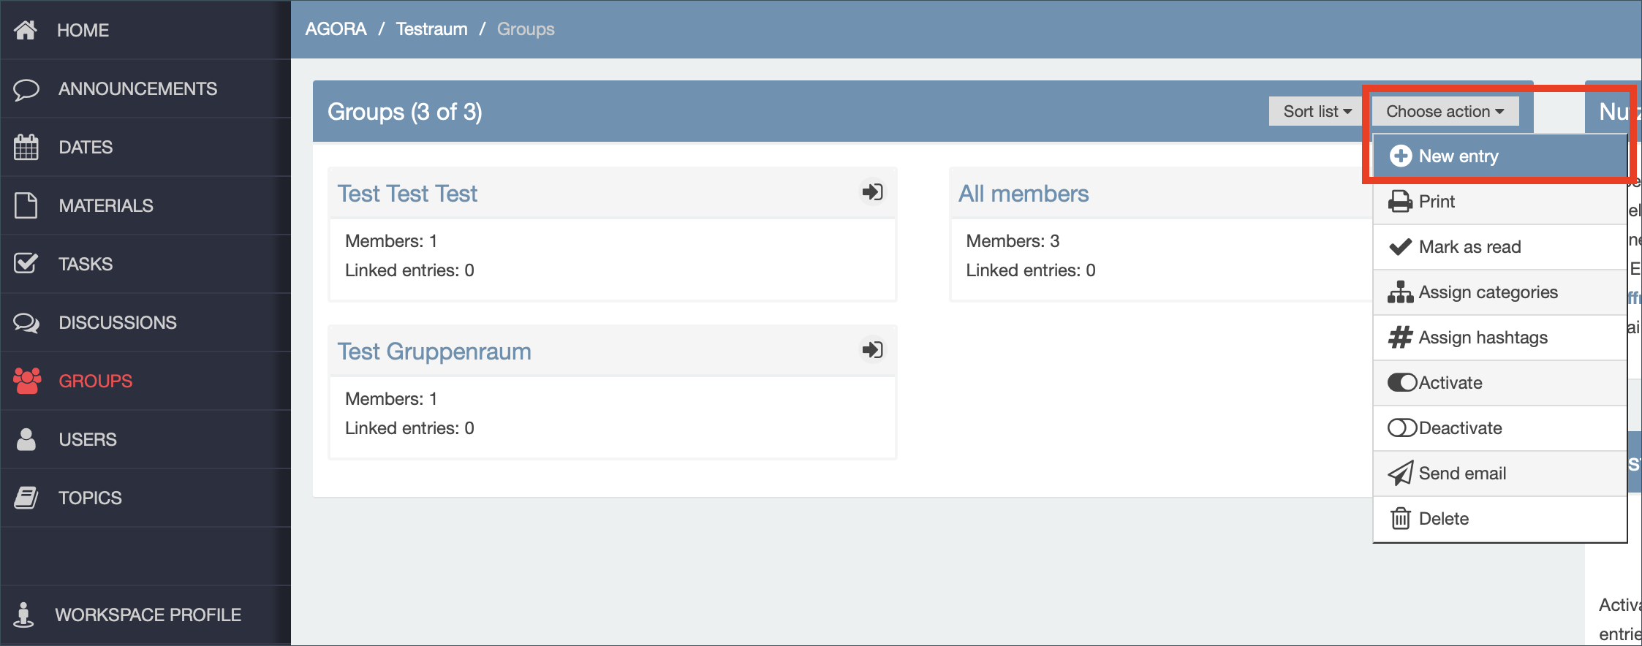Open the All members group link

(x=1024, y=194)
